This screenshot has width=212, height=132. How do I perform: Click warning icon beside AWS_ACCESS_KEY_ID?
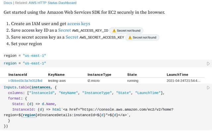(114, 31)
